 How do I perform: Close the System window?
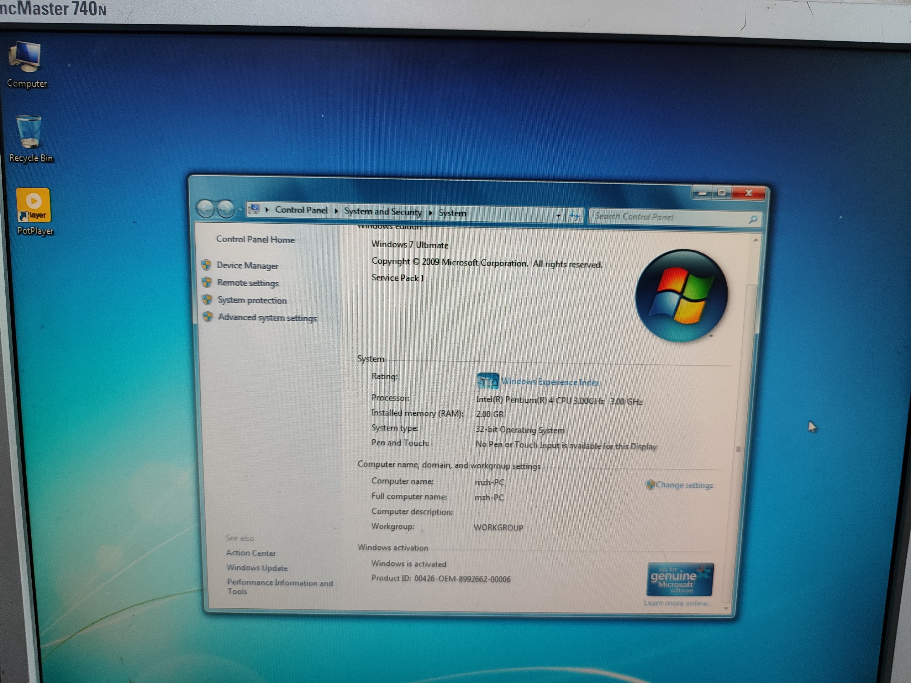748,193
